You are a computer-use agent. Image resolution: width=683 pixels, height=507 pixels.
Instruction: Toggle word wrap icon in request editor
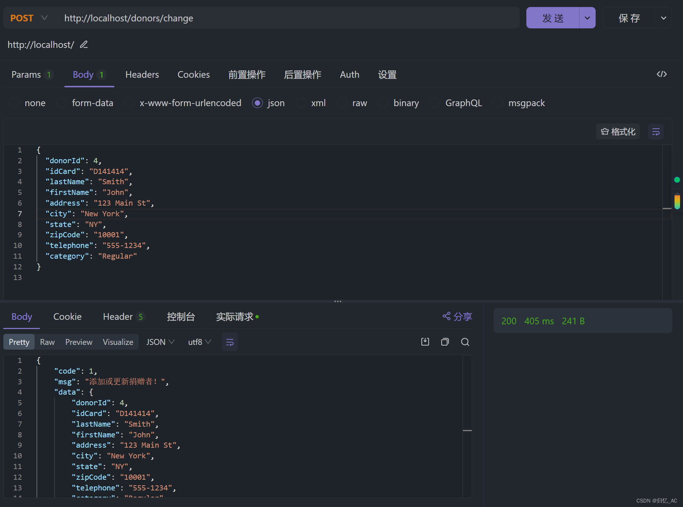[x=656, y=132]
